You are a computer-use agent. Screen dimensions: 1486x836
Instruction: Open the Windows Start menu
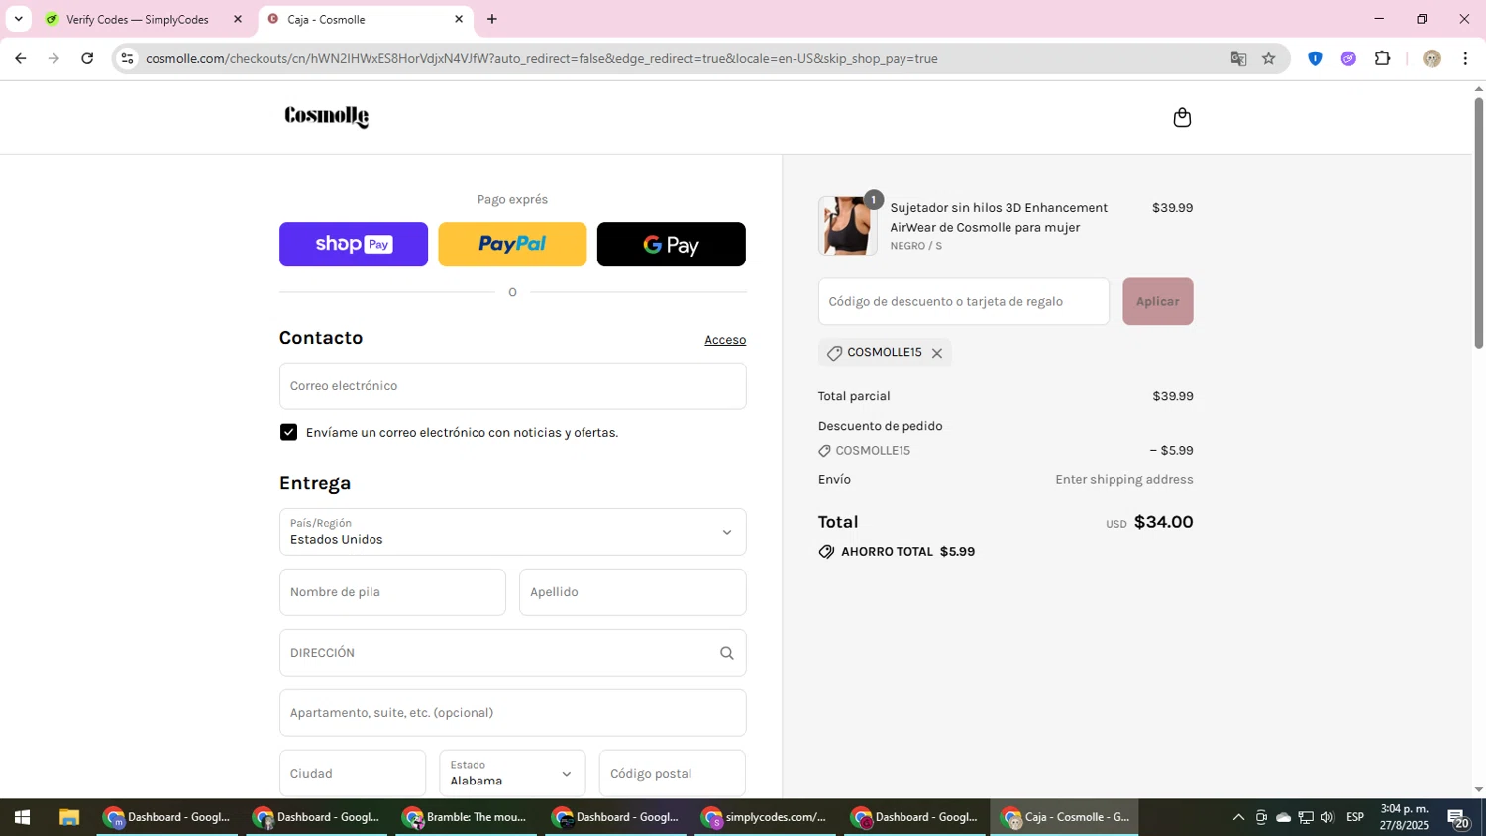[x=22, y=817]
